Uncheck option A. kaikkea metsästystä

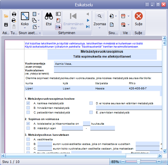[28, 103]
